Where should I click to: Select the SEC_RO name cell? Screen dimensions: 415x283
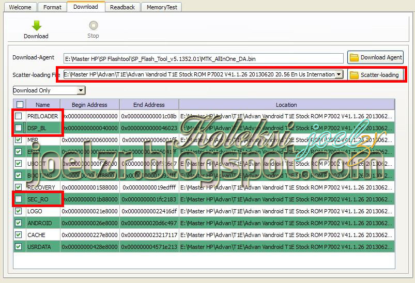pos(43,199)
